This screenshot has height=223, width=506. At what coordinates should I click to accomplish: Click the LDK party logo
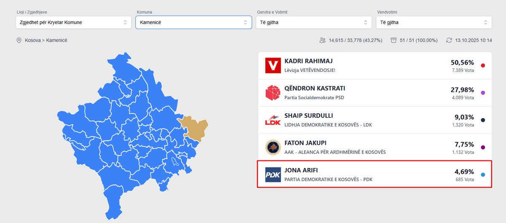pos(273,120)
